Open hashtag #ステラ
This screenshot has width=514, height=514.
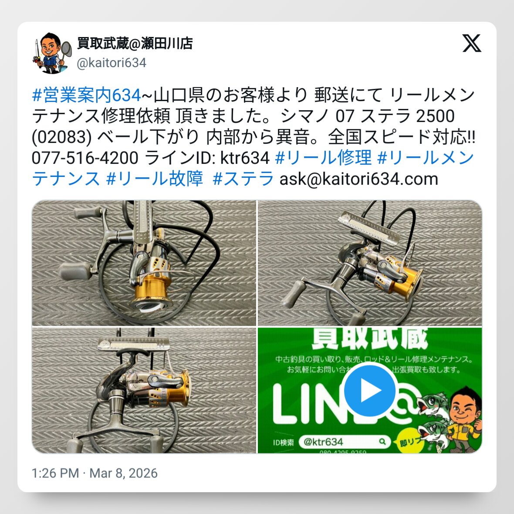point(243,179)
